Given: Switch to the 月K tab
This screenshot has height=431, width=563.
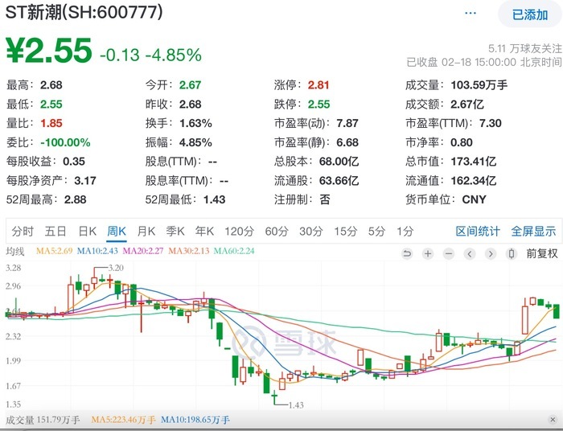Looking at the screenshot, I should [146, 232].
